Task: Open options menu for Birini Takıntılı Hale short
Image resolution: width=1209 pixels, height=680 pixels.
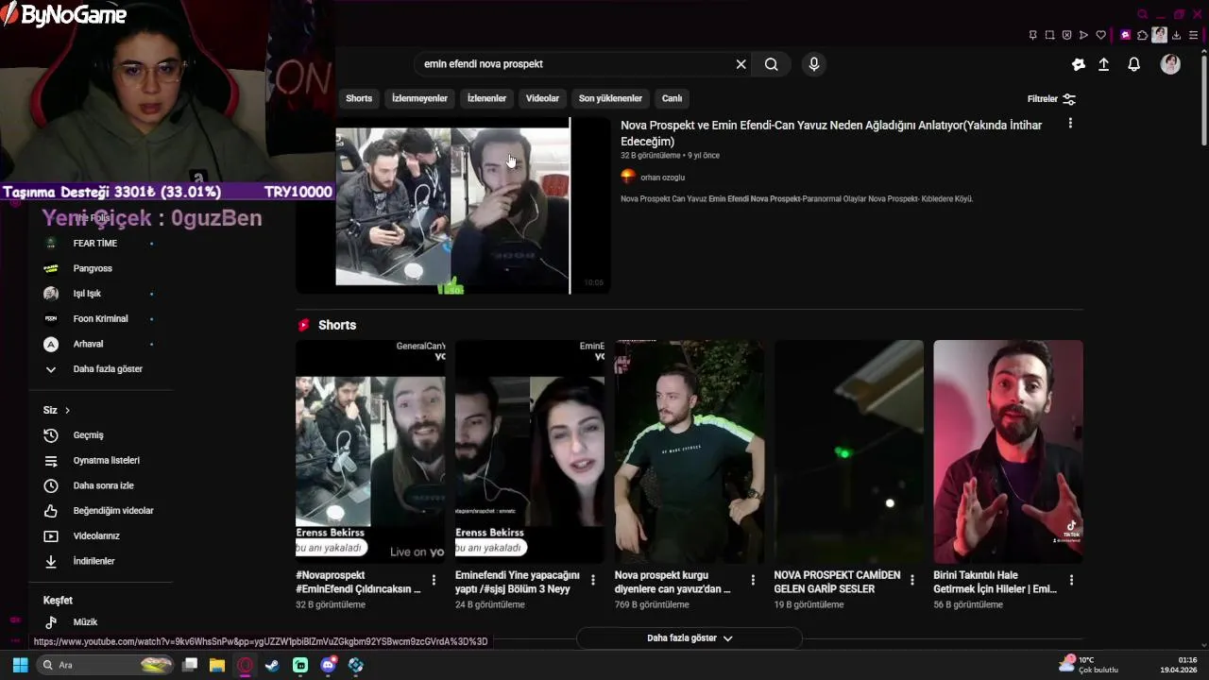Action: 1071,580
